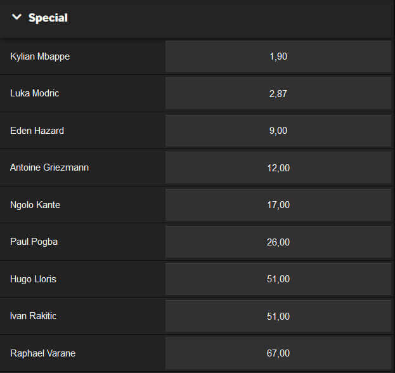
Task: Click the Antoine Griezmann name label
Action: tap(49, 167)
